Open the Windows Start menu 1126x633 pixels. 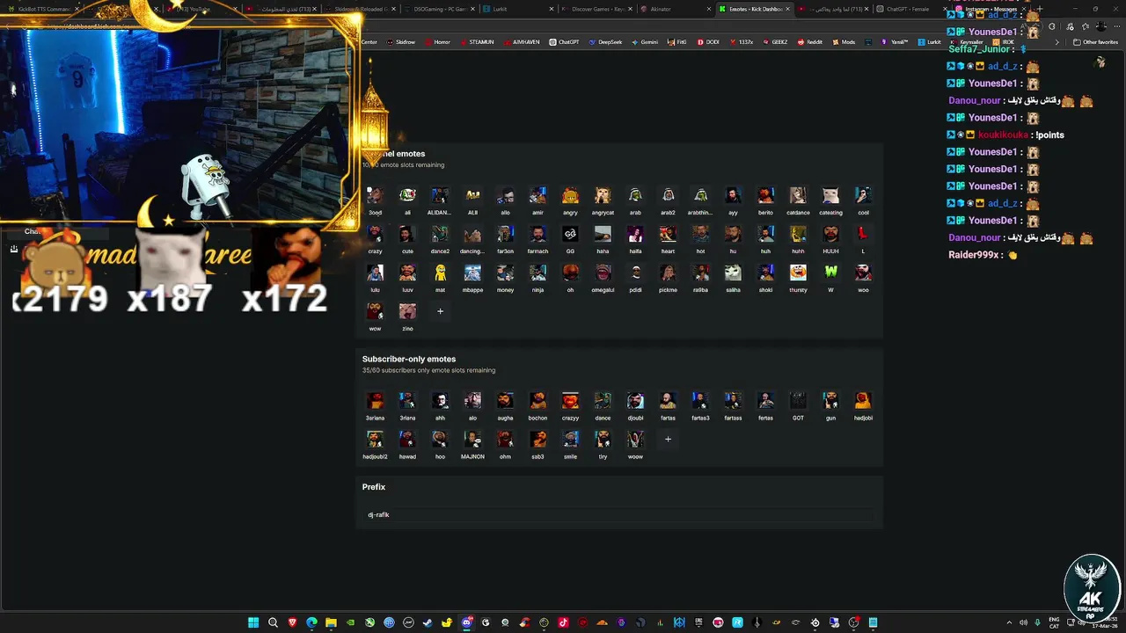pos(253,622)
